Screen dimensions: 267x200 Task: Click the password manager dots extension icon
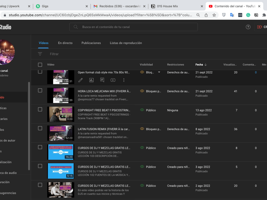point(240,15)
